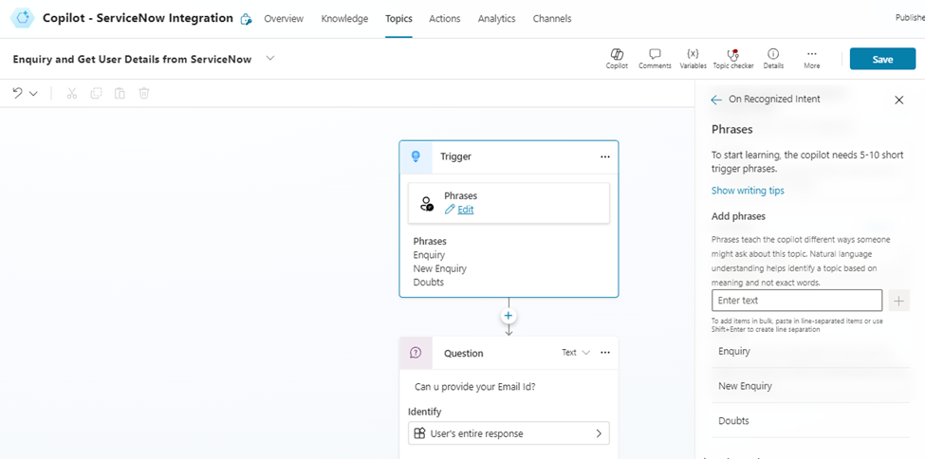
Task: Add node with plus connector
Action: pyautogui.click(x=509, y=316)
